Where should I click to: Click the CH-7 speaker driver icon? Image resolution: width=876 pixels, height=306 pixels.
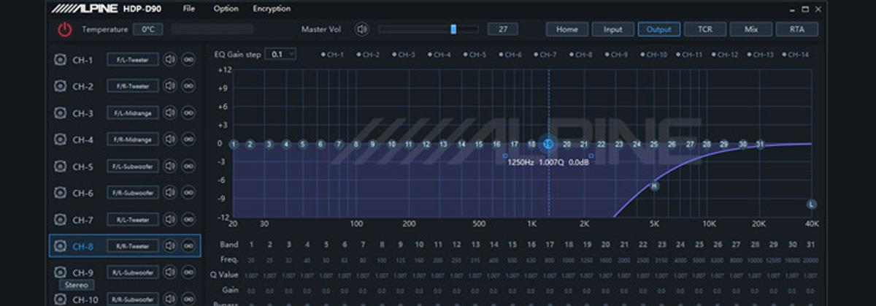click(x=60, y=220)
